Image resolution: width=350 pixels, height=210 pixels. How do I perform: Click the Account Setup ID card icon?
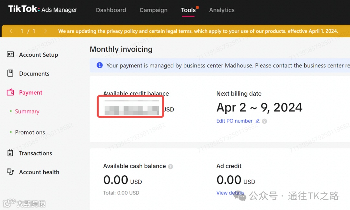point(10,54)
